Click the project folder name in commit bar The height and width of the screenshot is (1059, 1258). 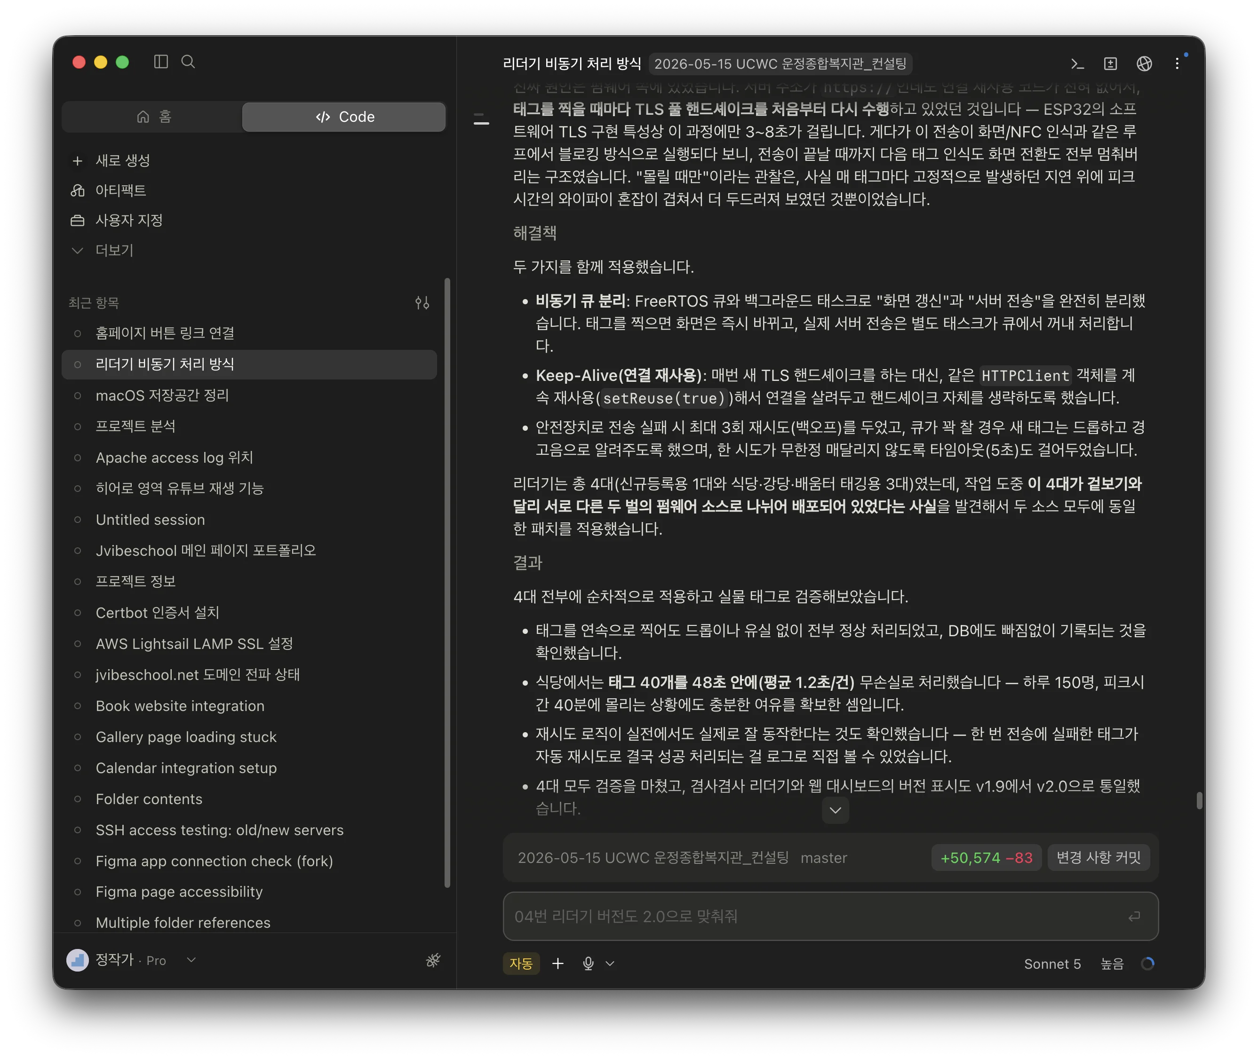click(x=653, y=858)
